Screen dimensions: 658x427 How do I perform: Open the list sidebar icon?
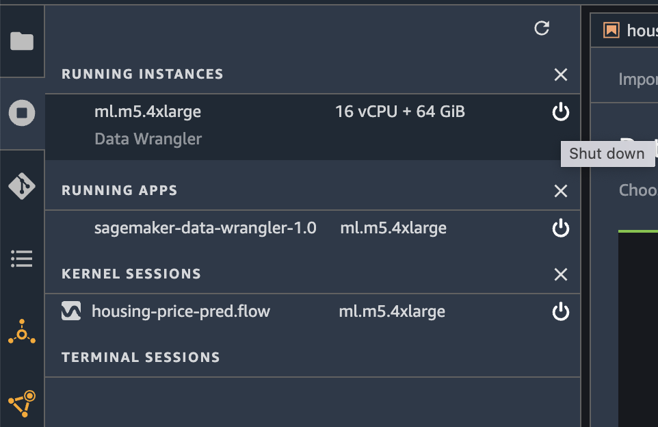22,259
